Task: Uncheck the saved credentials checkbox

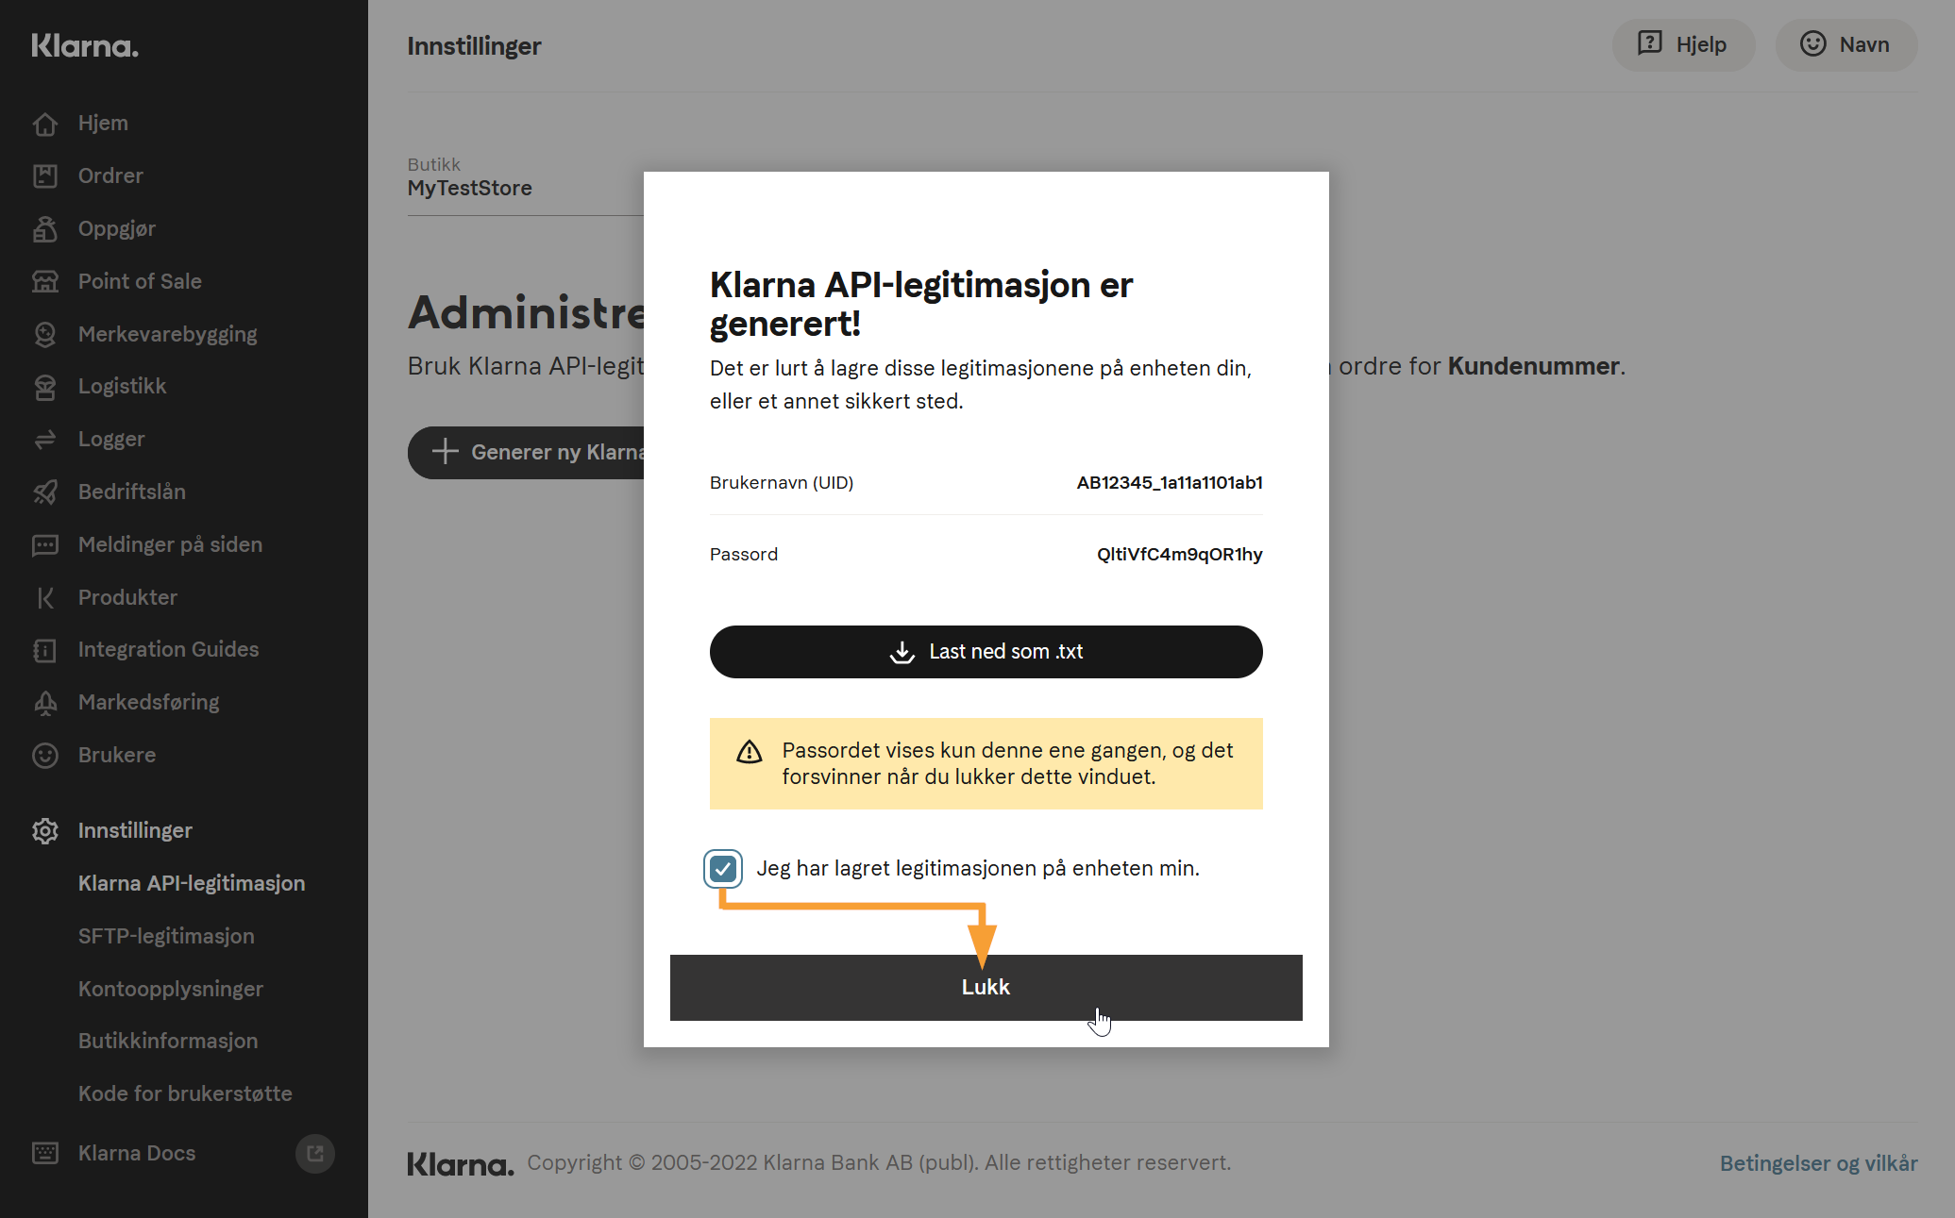Action: [723, 868]
